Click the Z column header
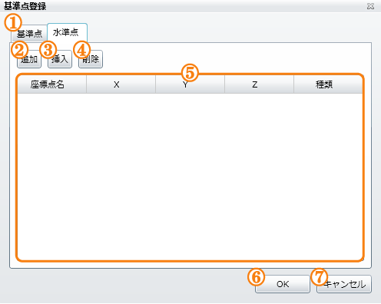 [x=259, y=84]
